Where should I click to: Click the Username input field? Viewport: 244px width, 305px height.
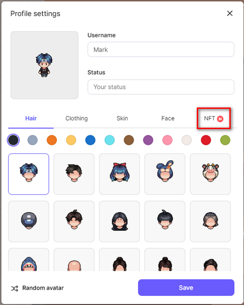161,49
